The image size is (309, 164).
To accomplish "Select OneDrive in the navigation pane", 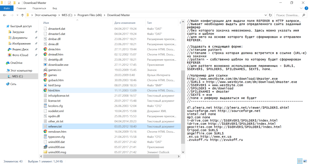I will pos(16,63).
